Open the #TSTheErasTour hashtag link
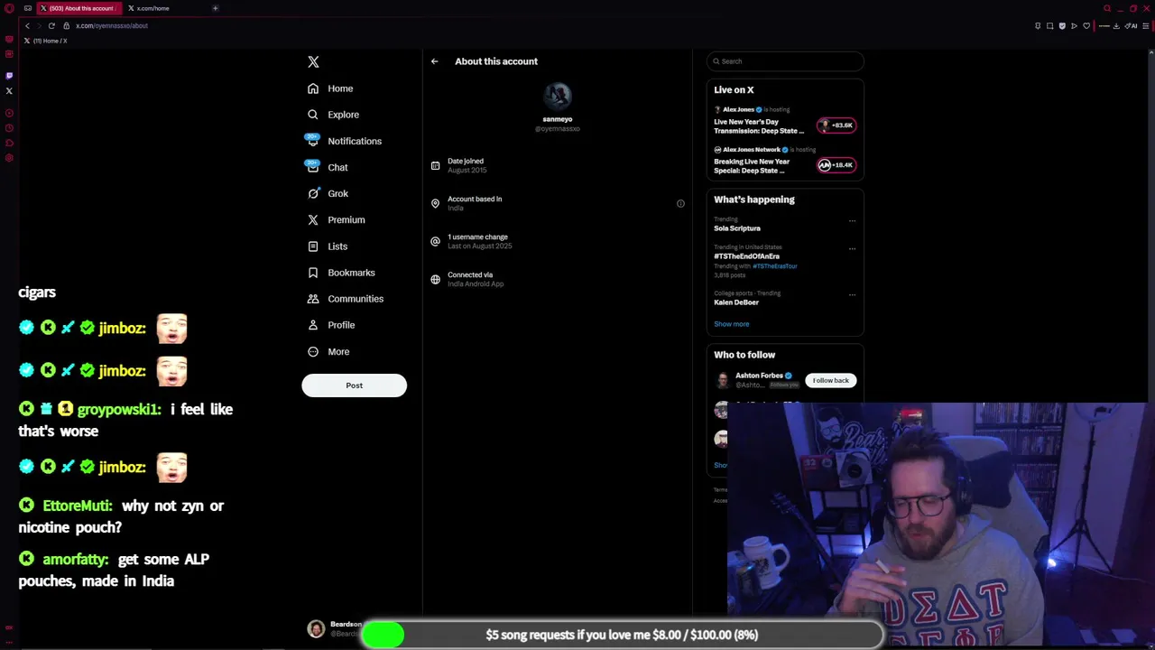Screen dimensions: 1155x650 tap(775, 266)
